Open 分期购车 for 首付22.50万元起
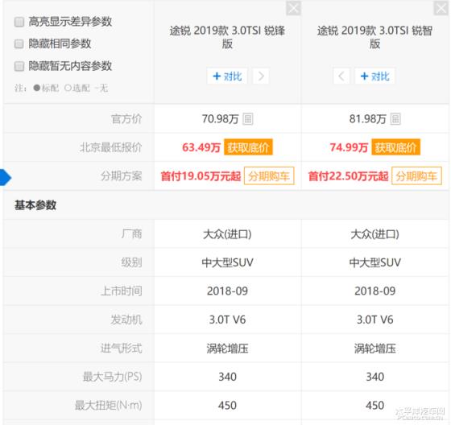The image size is (451, 425). [x=416, y=175]
